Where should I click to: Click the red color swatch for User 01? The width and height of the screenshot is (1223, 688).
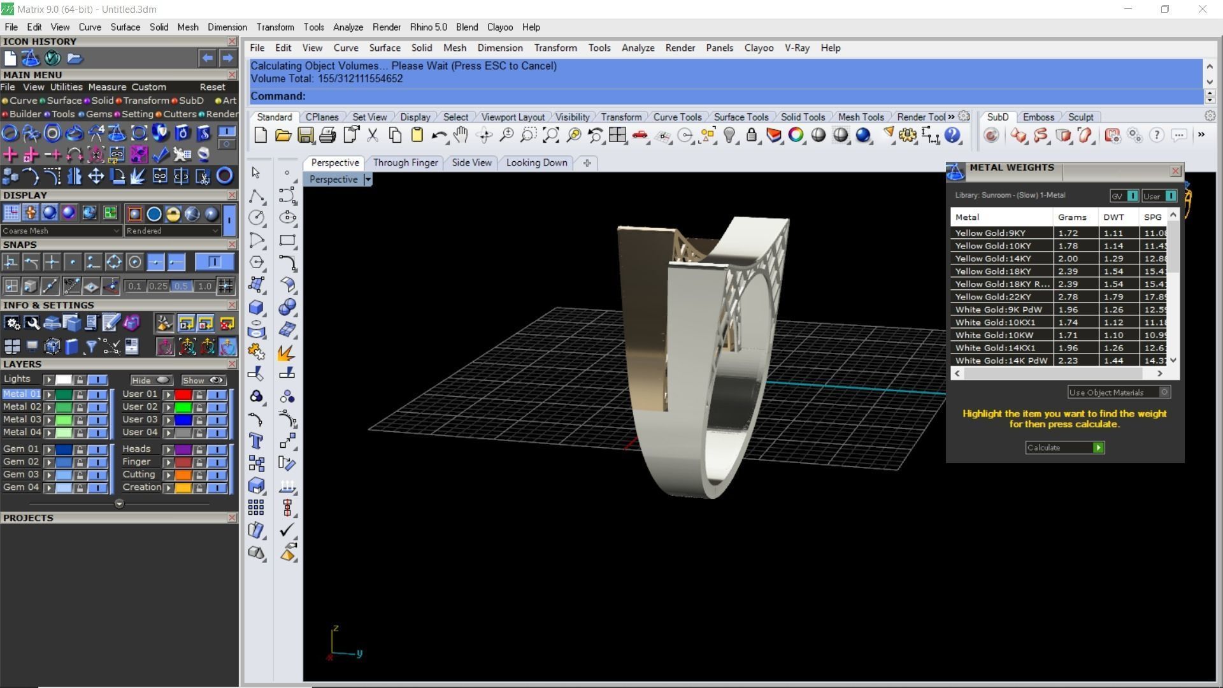(183, 394)
